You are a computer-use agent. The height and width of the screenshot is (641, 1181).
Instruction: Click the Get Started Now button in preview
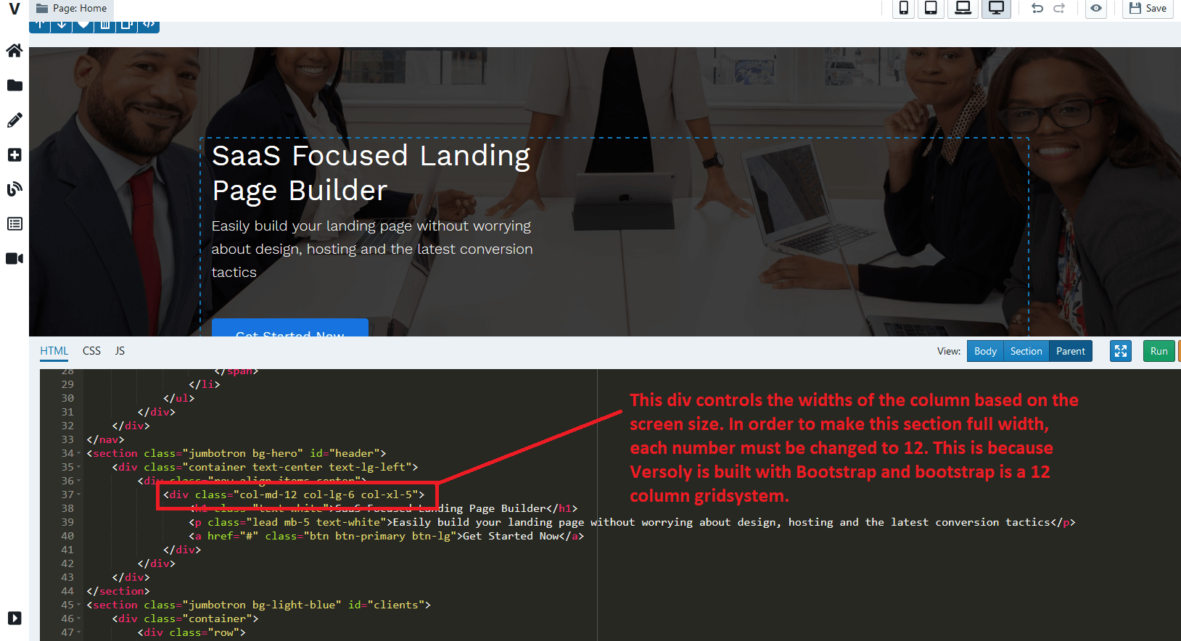tap(290, 328)
